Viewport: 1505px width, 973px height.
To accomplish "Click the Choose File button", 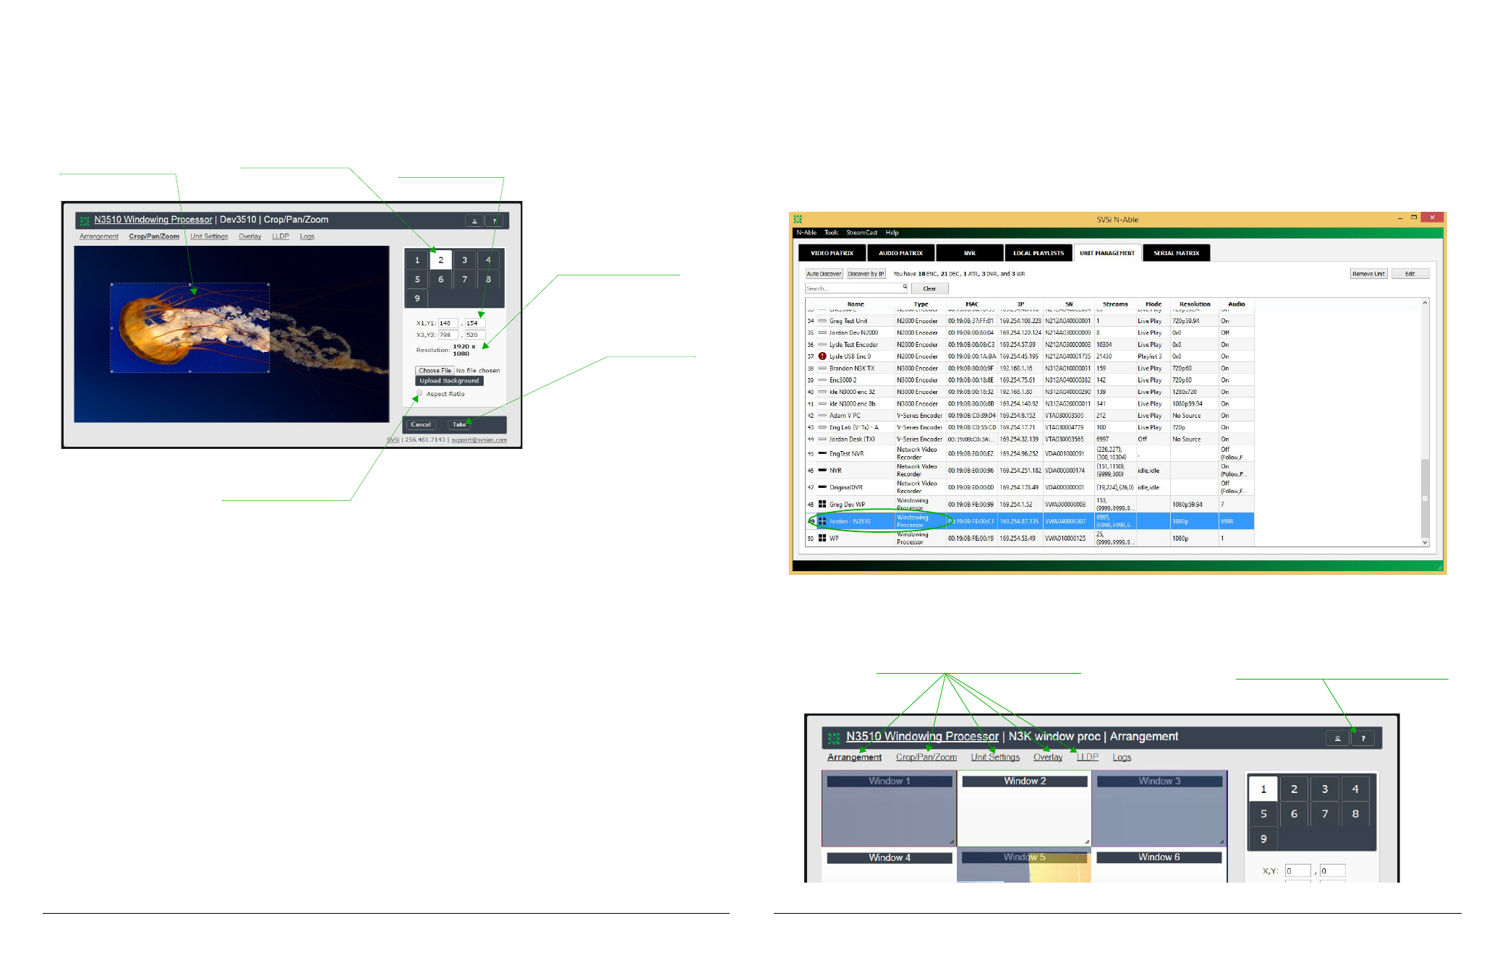I will (435, 371).
